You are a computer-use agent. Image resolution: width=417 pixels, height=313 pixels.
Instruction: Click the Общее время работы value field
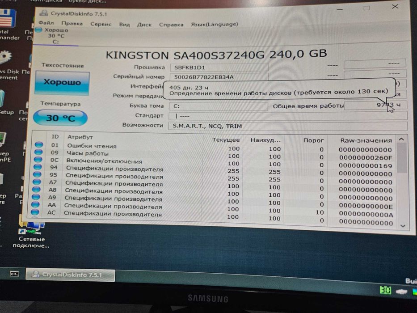[375, 105]
